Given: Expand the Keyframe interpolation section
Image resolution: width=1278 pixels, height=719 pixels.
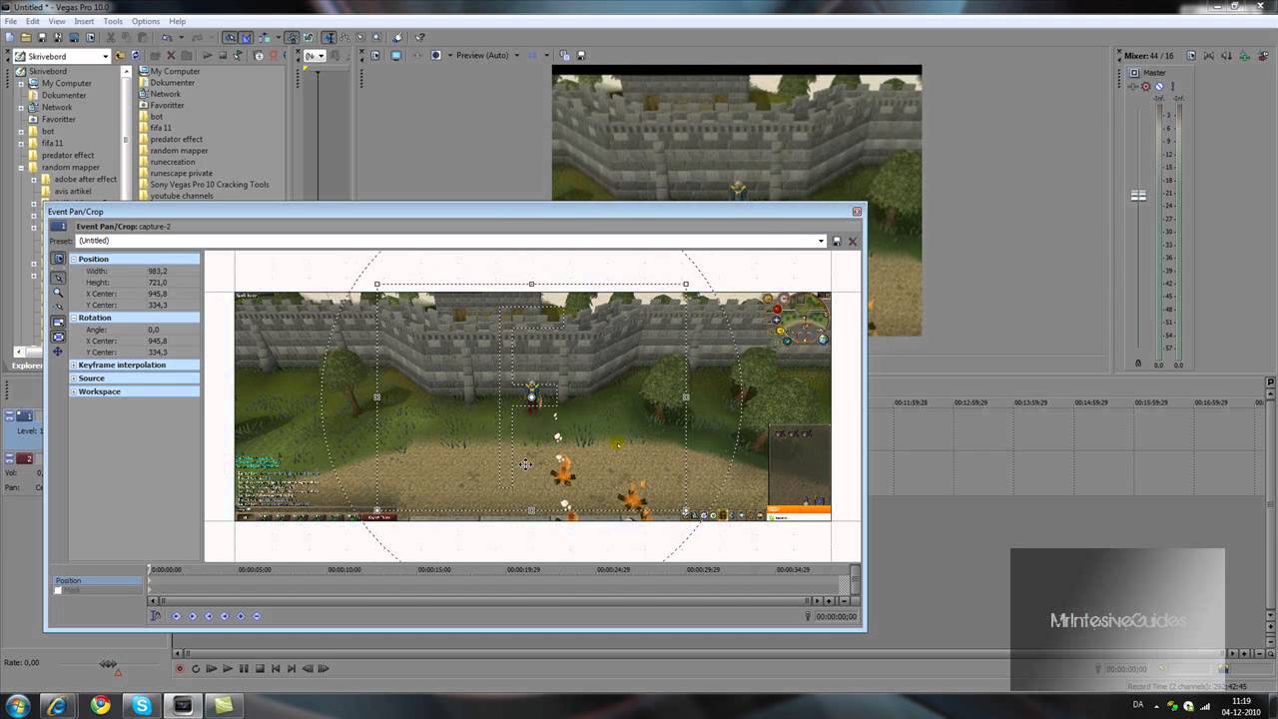Looking at the screenshot, I should pyautogui.click(x=74, y=364).
